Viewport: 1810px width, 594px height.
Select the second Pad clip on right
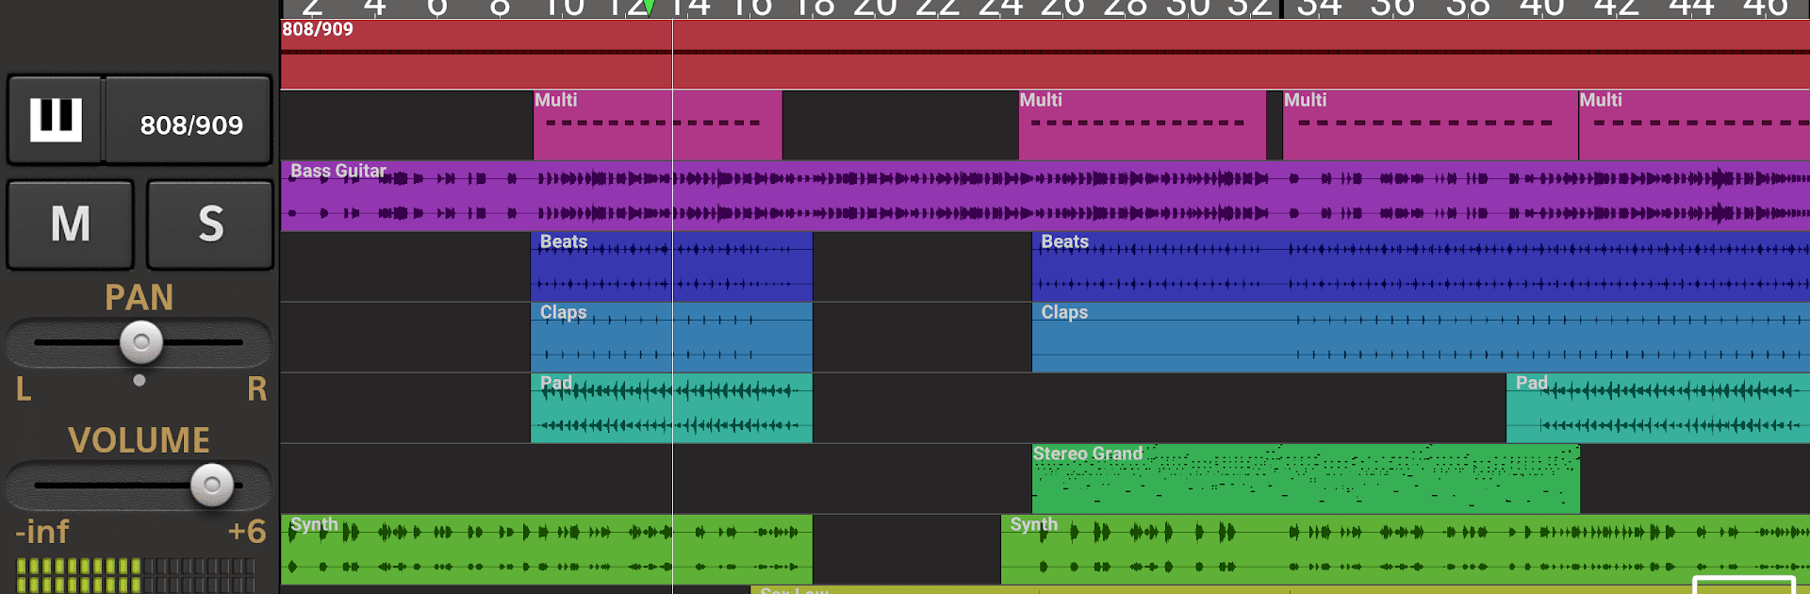pos(1658,408)
